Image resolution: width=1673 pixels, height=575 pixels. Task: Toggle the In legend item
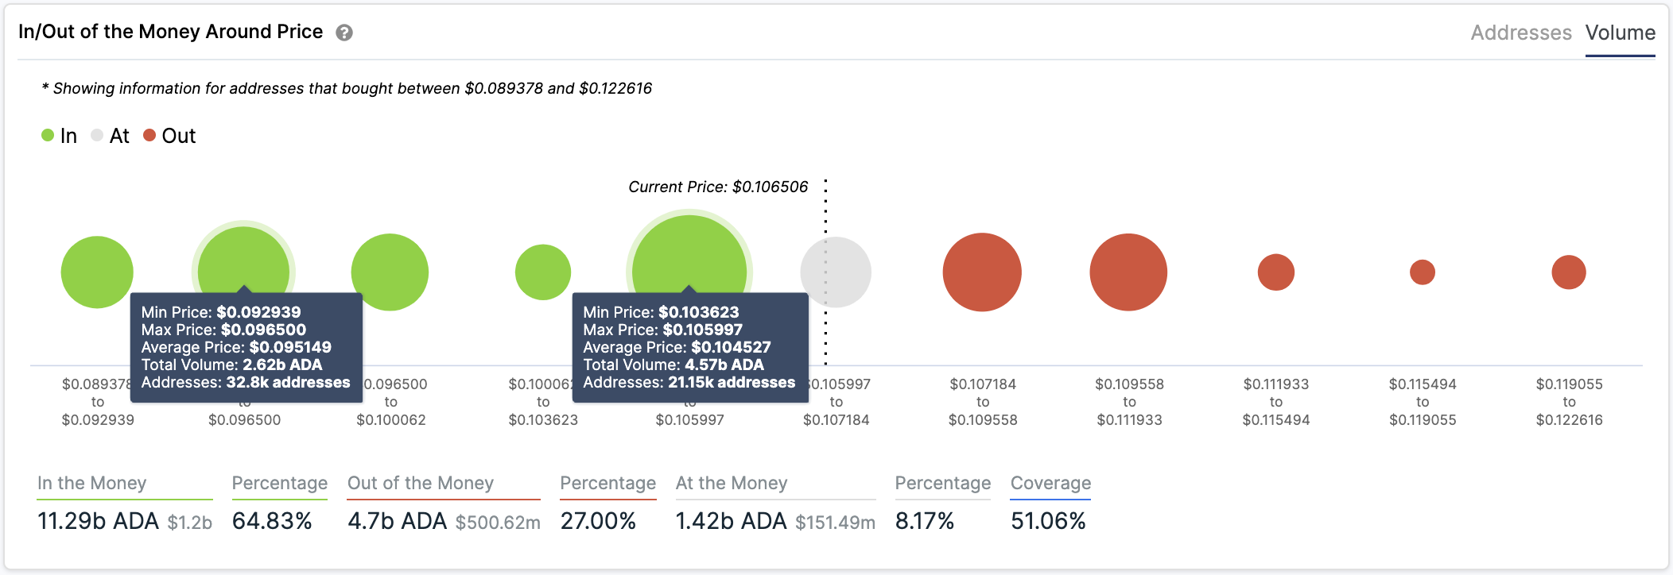pos(60,136)
